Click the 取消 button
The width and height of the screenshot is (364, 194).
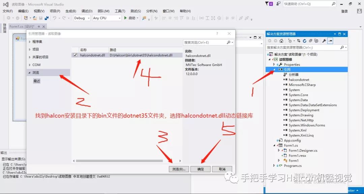222,169
